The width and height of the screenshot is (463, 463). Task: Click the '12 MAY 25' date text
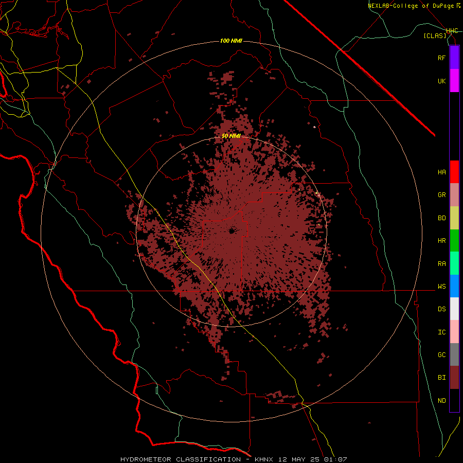click(299, 459)
